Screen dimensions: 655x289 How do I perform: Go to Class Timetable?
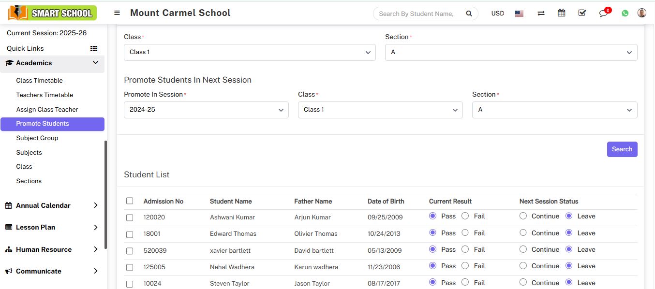(x=39, y=81)
